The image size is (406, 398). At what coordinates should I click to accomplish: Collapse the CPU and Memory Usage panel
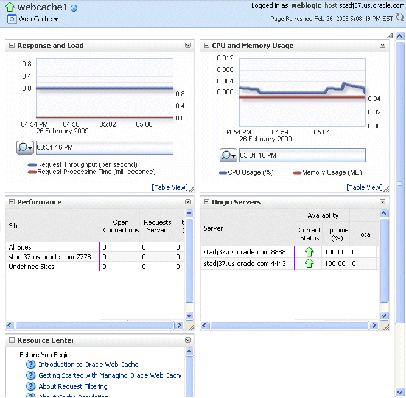(206, 46)
